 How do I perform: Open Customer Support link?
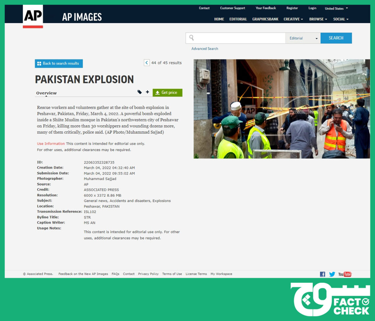(233, 8)
